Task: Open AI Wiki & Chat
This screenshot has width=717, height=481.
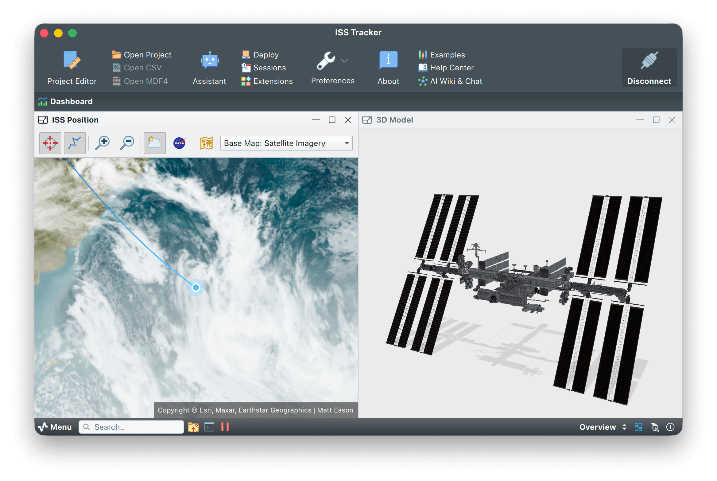Action: tap(450, 81)
